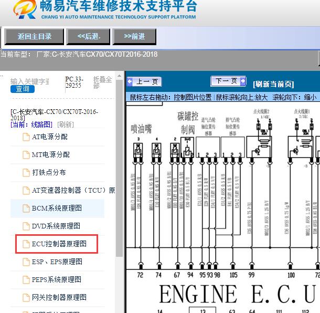
Task: Click right arrow icon on 下一页
Action: pyautogui.click(x=243, y=81)
